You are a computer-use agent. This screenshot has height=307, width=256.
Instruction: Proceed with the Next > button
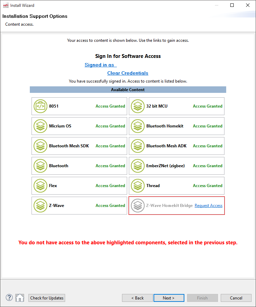pyautogui.click(x=169, y=298)
